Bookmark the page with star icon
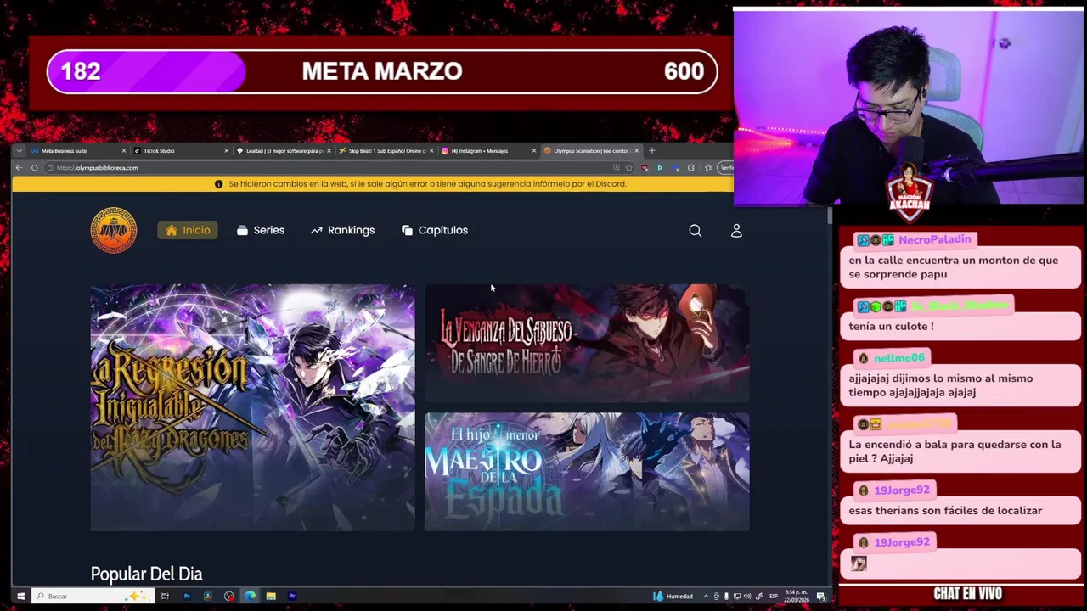This screenshot has height=611, width=1087. 628,168
